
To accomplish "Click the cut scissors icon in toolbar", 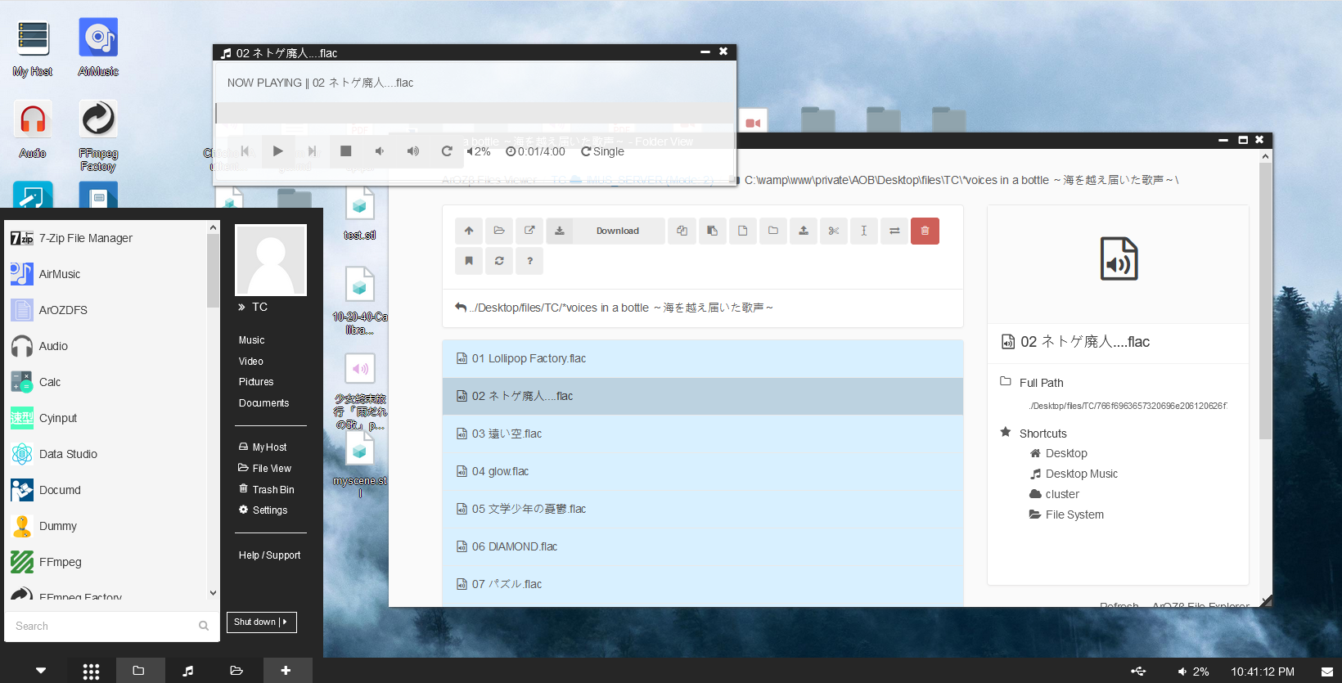I will [x=833, y=231].
